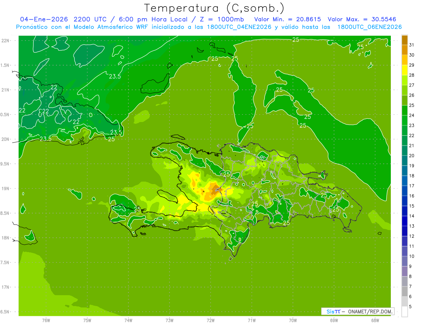Screen dimensions: 421x325
Task: Click the "SisTT - ONAMET/REP.DOM." credit label
Action: (x=357, y=311)
